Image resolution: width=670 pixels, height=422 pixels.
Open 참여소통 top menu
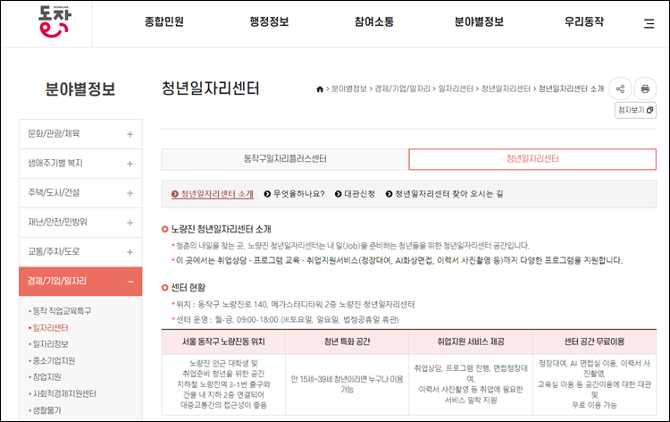374,21
